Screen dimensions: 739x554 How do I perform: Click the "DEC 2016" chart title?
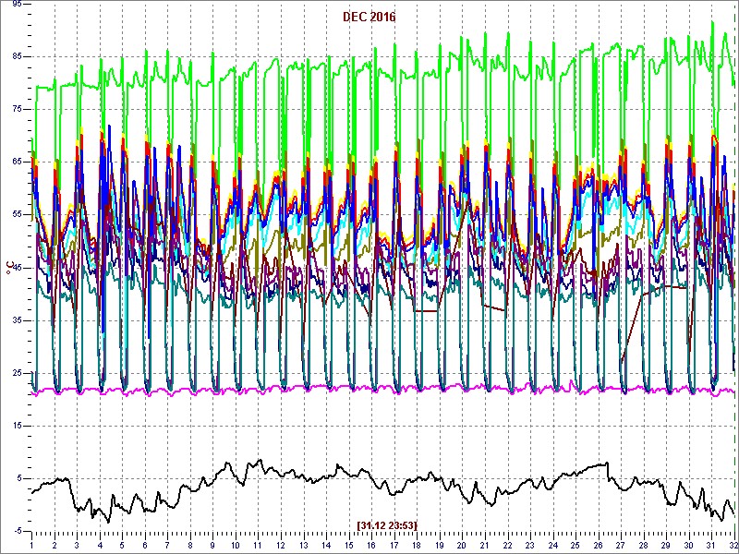click(x=369, y=17)
